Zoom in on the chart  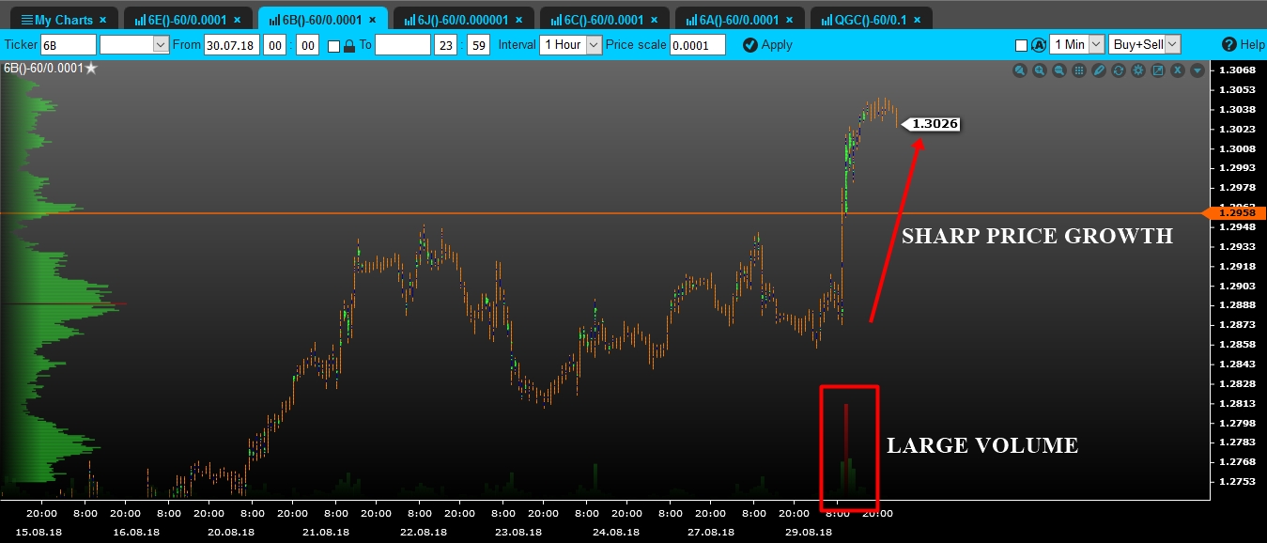click(1040, 70)
